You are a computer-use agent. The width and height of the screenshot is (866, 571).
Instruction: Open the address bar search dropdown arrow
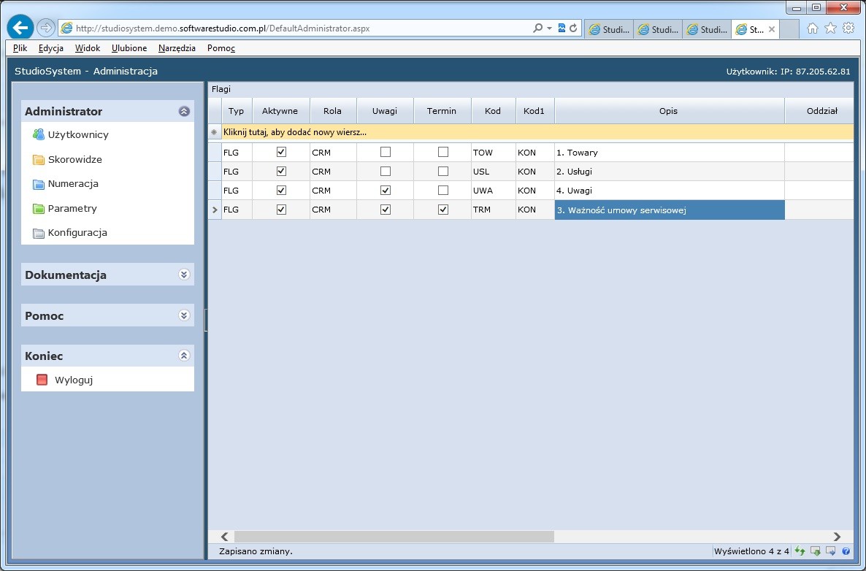pos(549,28)
